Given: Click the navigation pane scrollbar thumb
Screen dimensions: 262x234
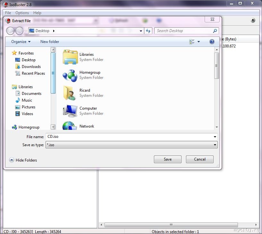Looking at the screenshot, I should pyautogui.click(x=53, y=73).
